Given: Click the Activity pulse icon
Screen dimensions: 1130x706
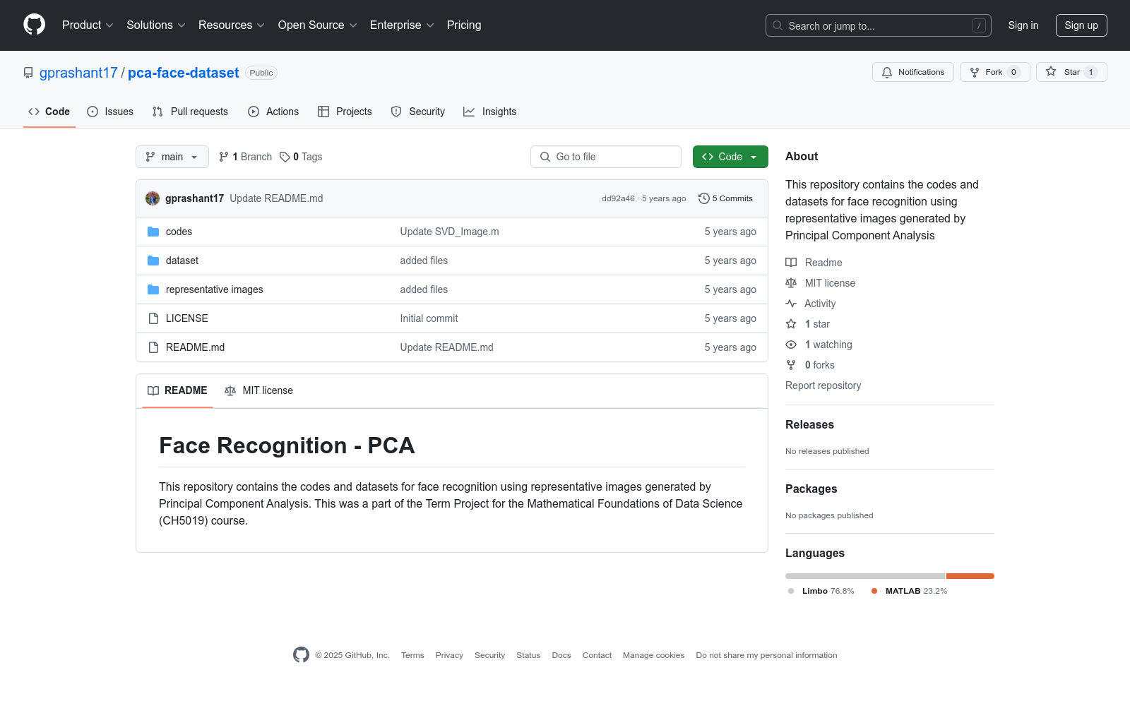Looking at the screenshot, I should click(x=791, y=304).
